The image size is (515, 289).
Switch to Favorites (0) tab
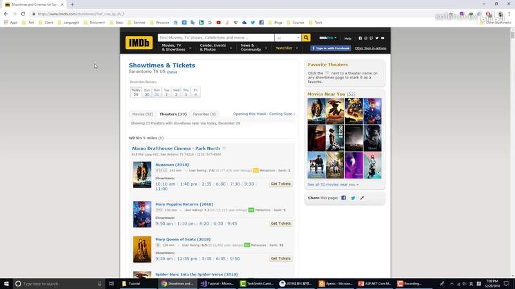point(204,114)
